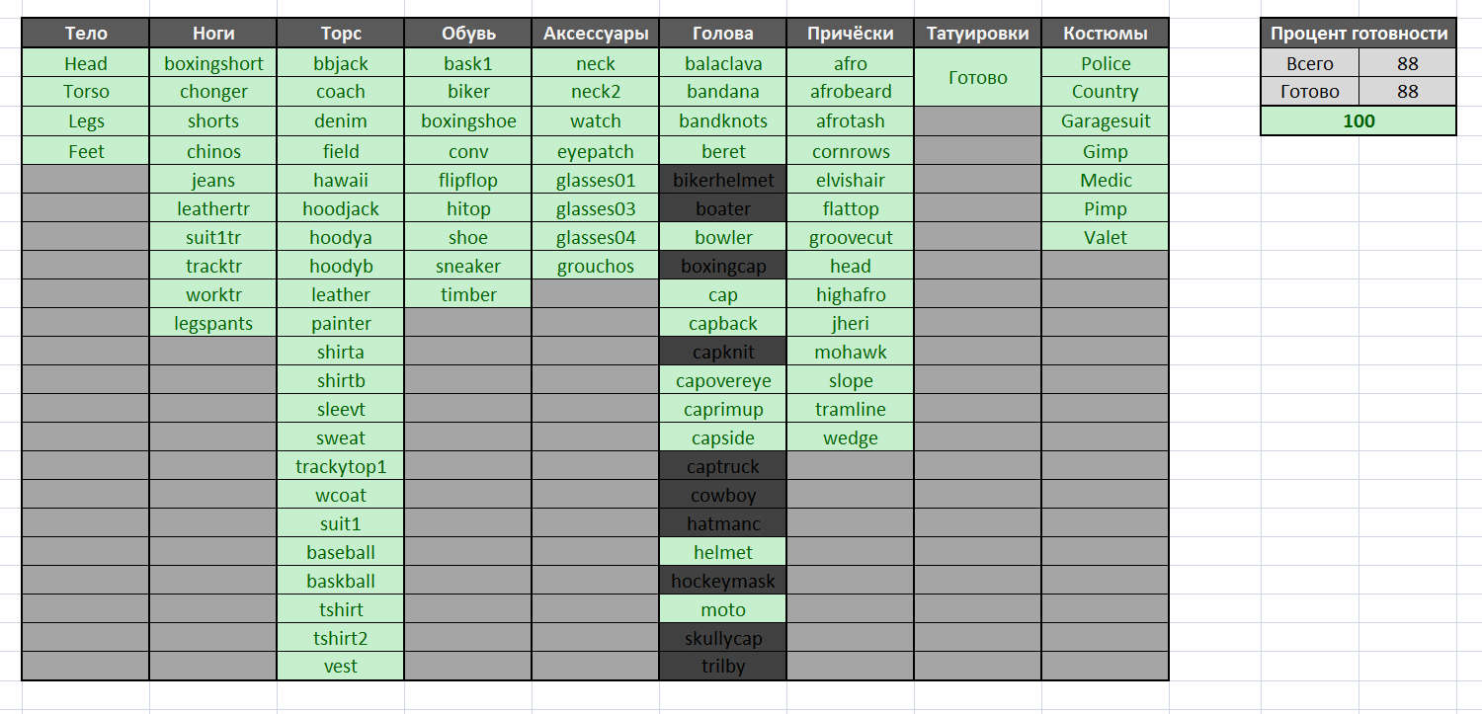This screenshot has height=714, width=1482.
Task: Click the 'trackytop1' cell
Action: tap(341, 466)
